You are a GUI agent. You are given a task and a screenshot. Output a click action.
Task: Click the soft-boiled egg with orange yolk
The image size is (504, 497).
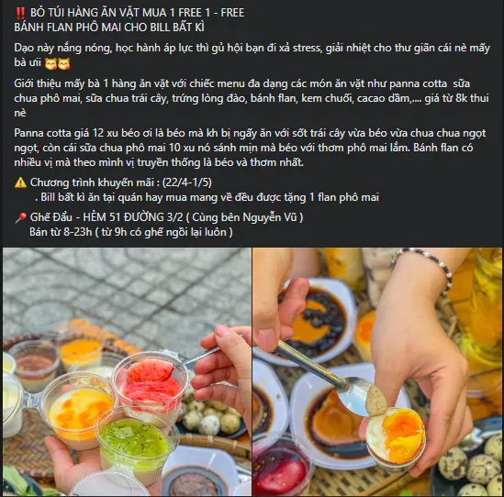[396, 436]
